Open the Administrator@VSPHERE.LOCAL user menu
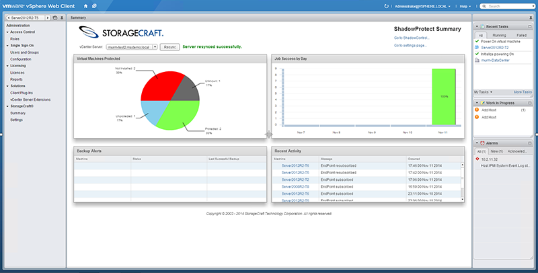Screen dimensions: 538x273 pyautogui.click(x=422, y=6)
